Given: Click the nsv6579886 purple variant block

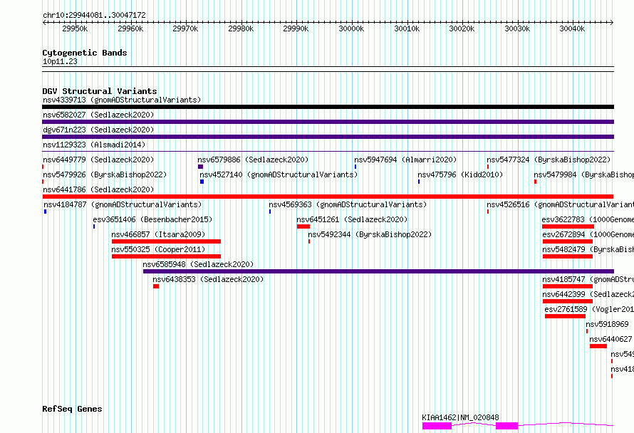Looking at the screenshot, I should [201, 167].
